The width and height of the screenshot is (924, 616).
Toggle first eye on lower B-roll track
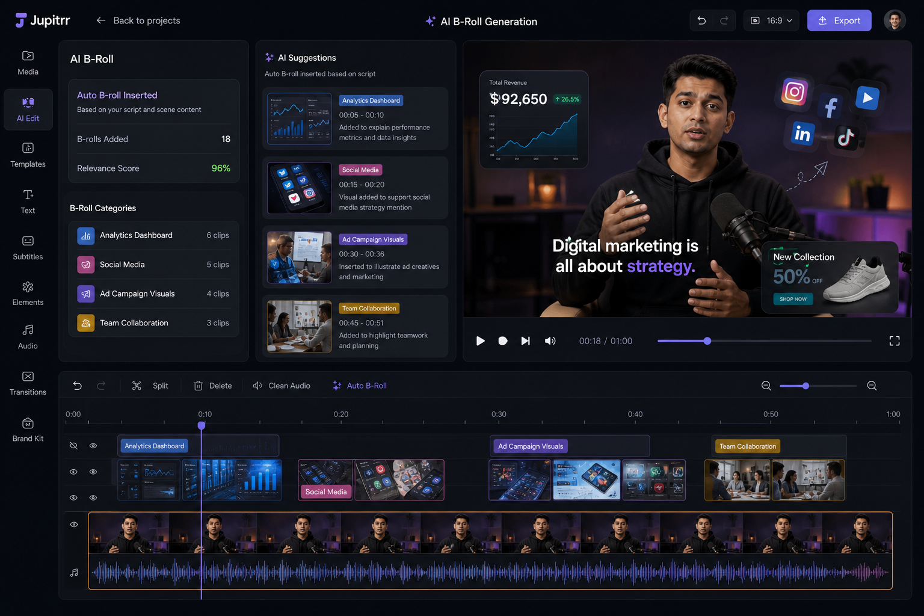(x=73, y=497)
